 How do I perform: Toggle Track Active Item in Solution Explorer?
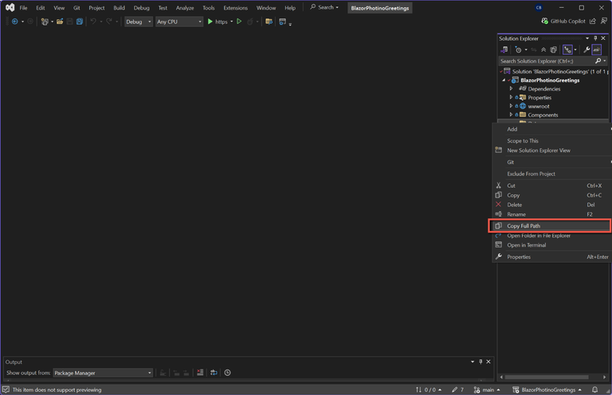567,49
